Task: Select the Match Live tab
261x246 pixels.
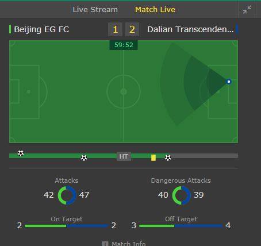Action: [x=155, y=9]
